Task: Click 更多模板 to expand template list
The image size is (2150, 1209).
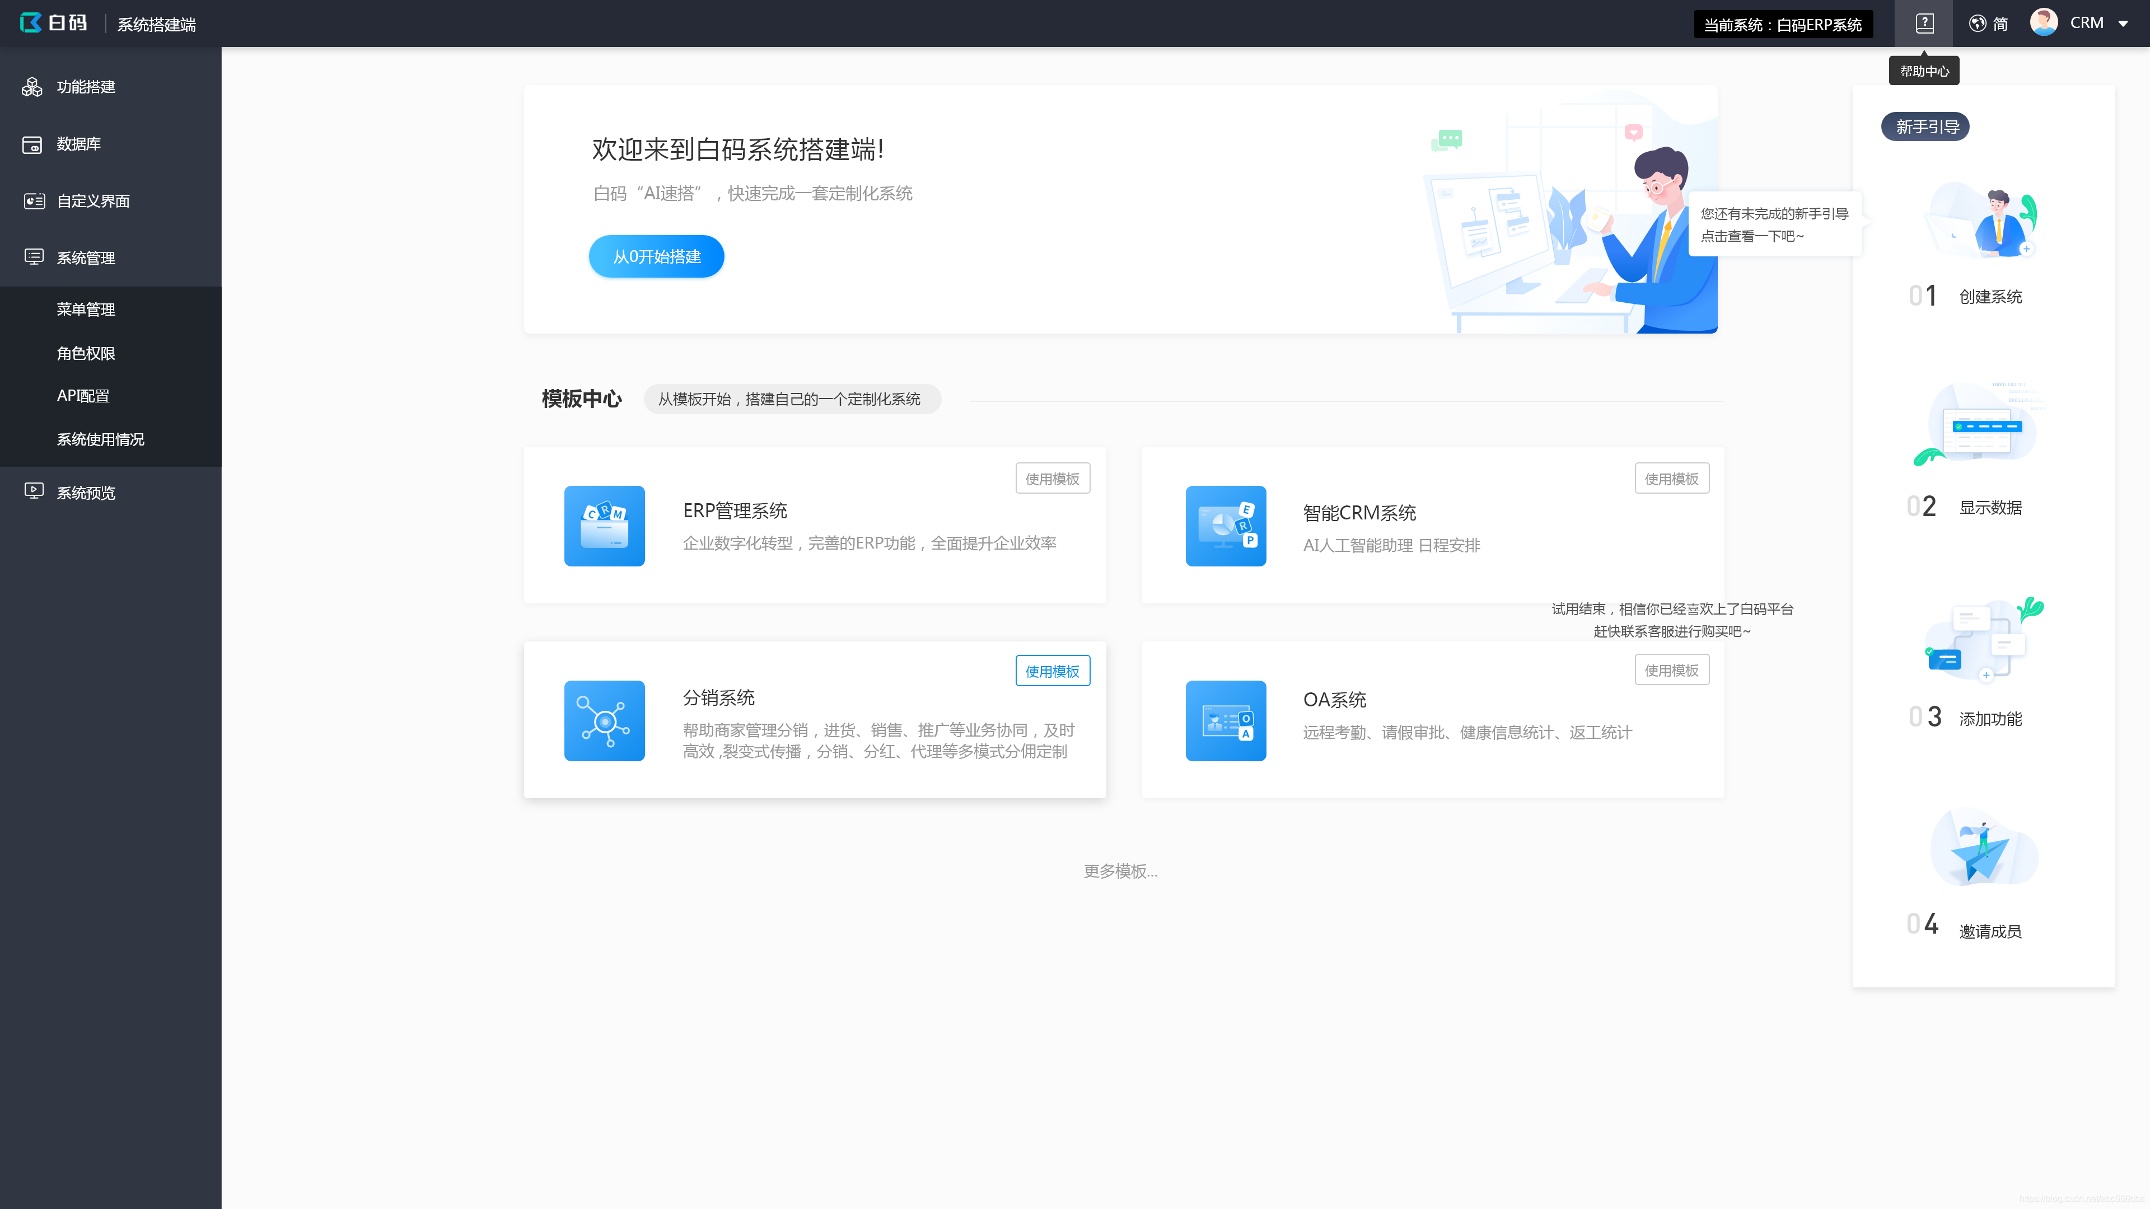Action: (1120, 871)
